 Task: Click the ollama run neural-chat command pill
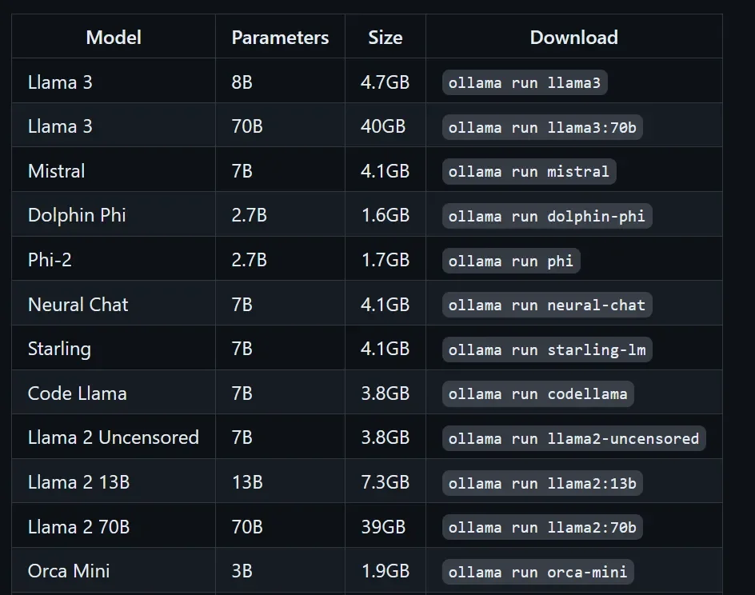546,305
